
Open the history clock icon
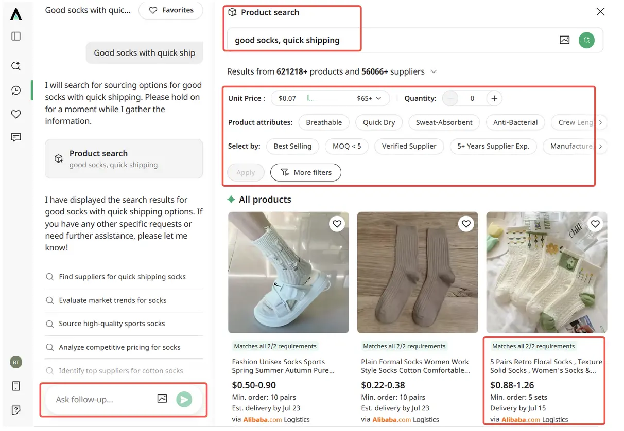click(x=16, y=91)
